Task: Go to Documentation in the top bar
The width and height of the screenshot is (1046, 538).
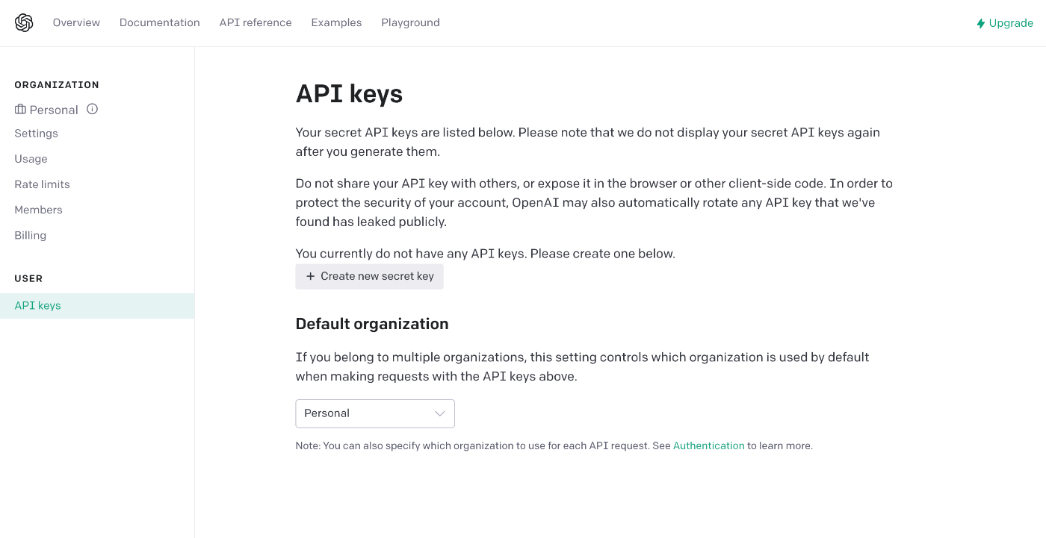Action: pyautogui.click(x=160, y=22)
